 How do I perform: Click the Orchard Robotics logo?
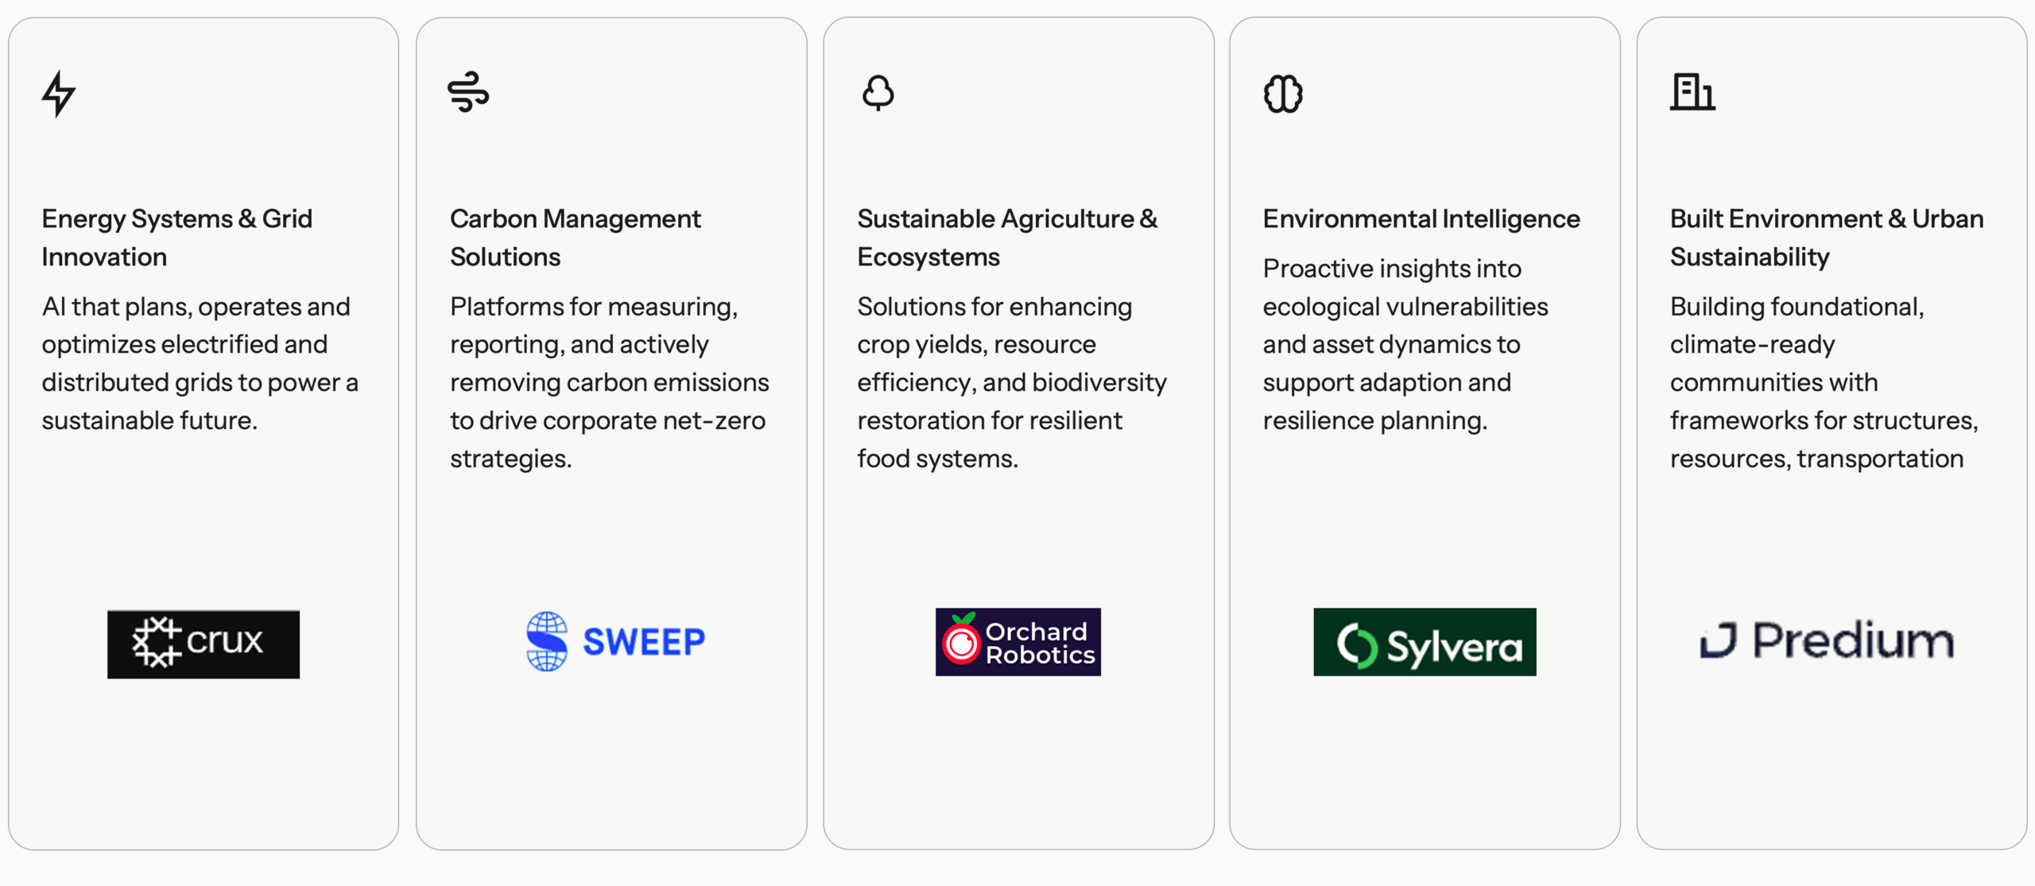(1017, 642)
